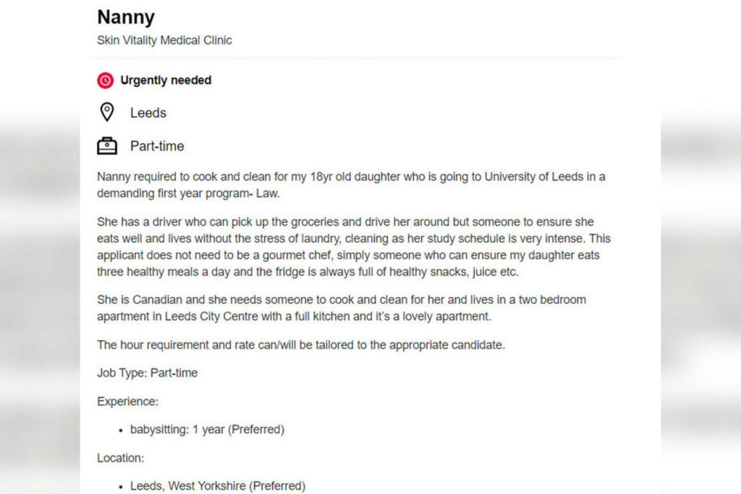Click the hour requirement and rate sentence
The height and width of the screenshot is (494, 741).
tap(301, 345)
